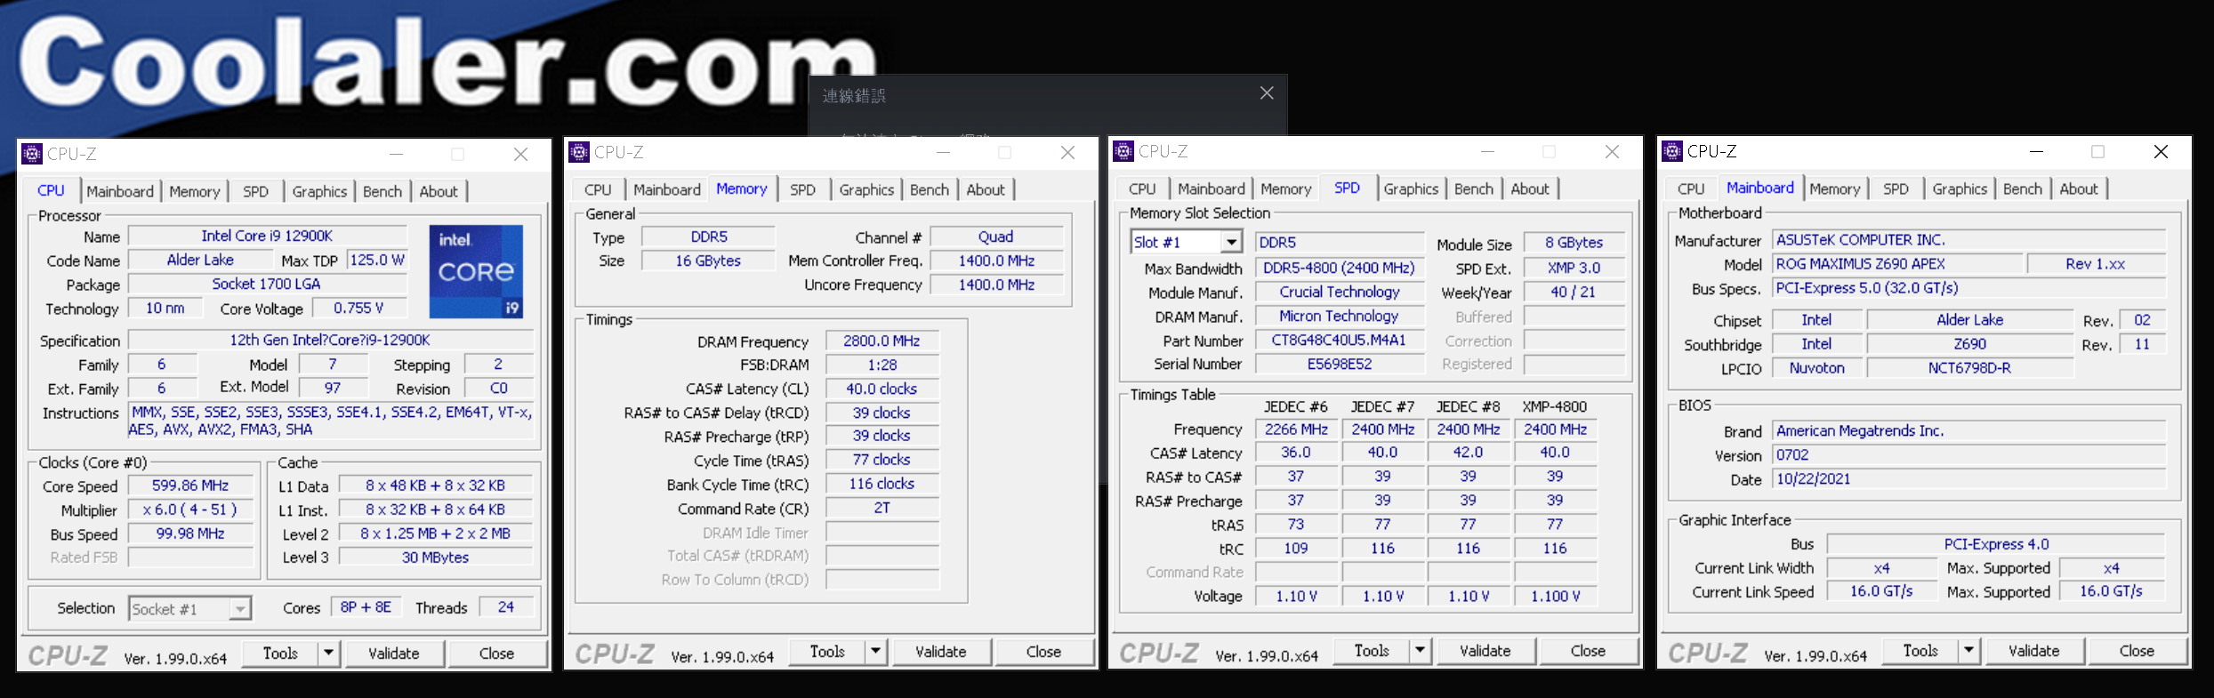Close the SPD CPU-Z window
2214x698 pixels.
pos(1612,152)
